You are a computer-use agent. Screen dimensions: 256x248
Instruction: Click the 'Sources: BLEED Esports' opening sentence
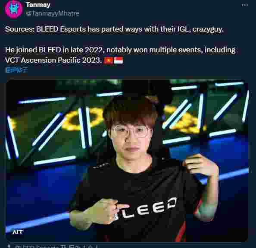[x=114, y=29]
